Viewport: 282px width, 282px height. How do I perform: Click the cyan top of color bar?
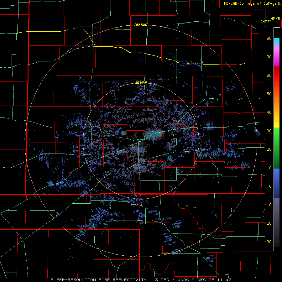(x=277, y=41)
